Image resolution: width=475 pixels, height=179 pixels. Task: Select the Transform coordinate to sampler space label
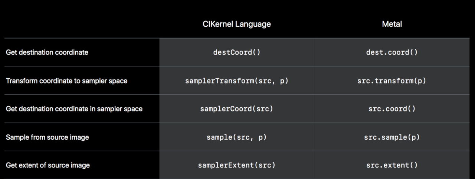(66, 81)
